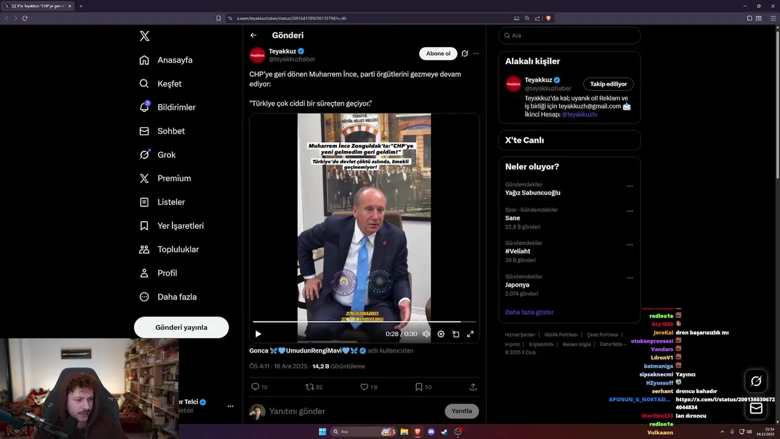780x439 pixels.
Task: Open Topluluklar communities
Action: tap(169, 249)
